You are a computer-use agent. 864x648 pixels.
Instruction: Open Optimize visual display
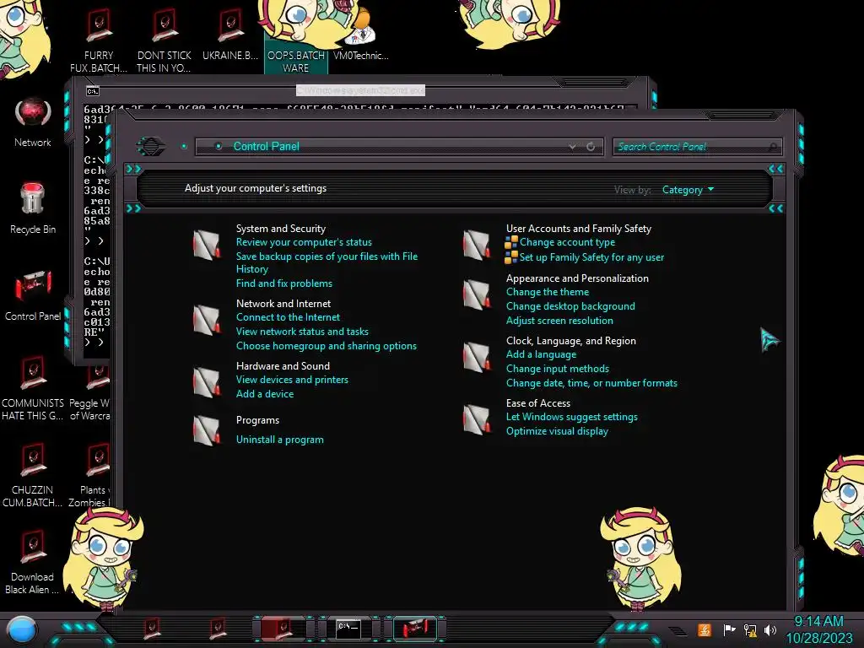coord(557,431)
